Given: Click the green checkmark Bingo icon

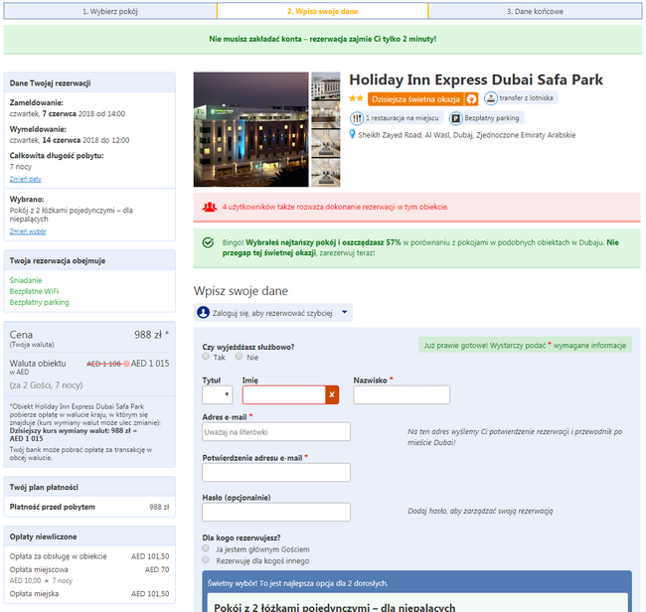Looking at the screenshot, I should point(208,242).
